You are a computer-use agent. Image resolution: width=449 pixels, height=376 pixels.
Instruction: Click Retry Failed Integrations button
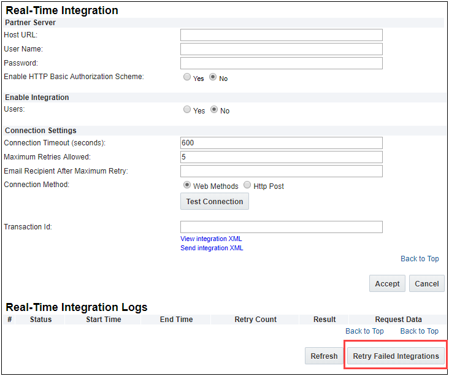point(396,356)
